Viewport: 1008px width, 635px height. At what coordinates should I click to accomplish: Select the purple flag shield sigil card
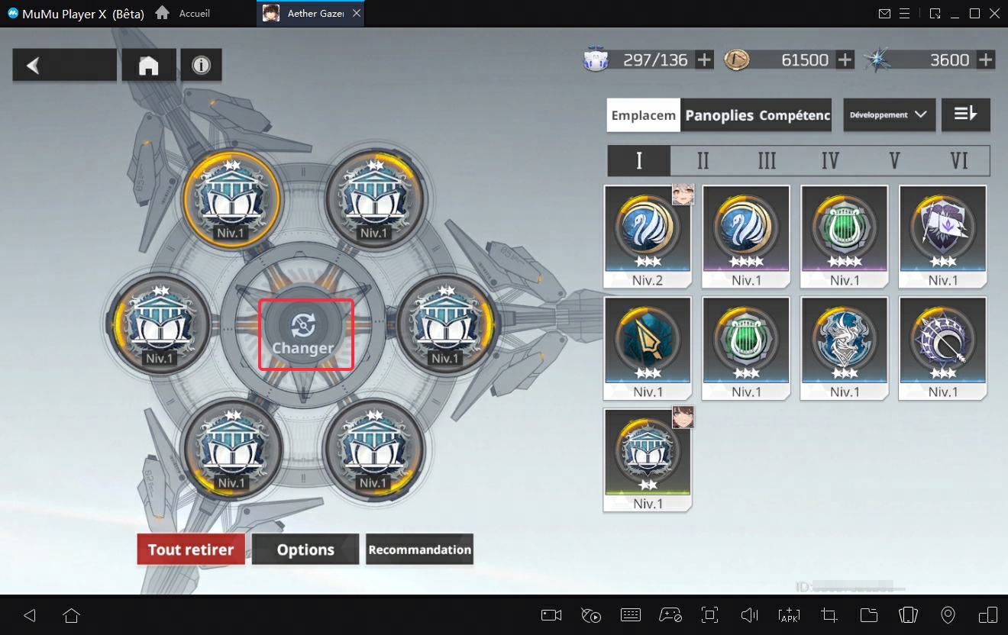pos(943,237)
